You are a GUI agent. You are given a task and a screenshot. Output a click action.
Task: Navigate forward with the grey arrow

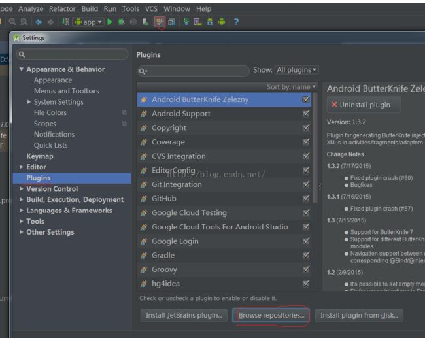(50, 22)
